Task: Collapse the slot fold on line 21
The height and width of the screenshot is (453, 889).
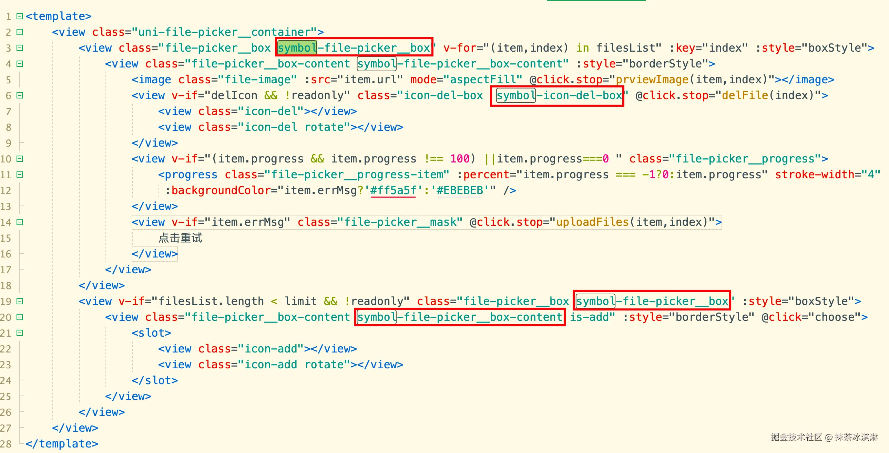Action: (20, 333)
